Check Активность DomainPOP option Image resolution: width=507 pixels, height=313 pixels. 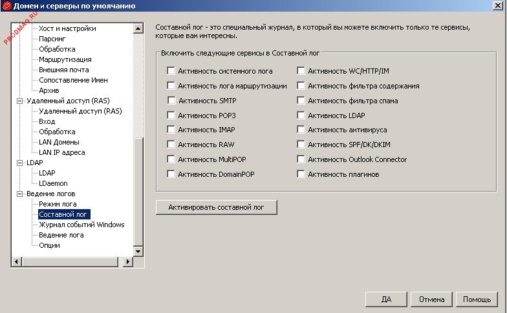(171, 174)
